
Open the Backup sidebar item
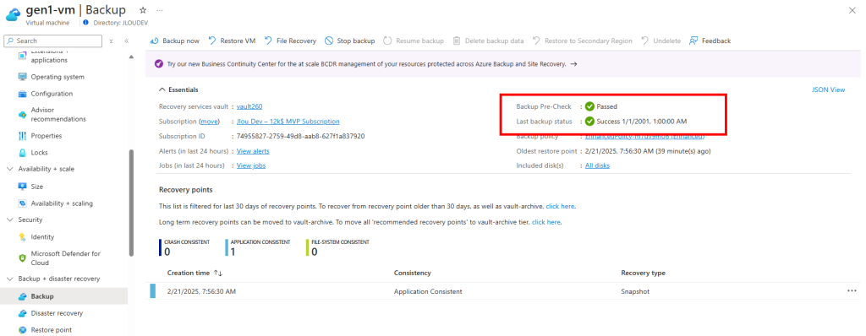click(x=63, y=297)
